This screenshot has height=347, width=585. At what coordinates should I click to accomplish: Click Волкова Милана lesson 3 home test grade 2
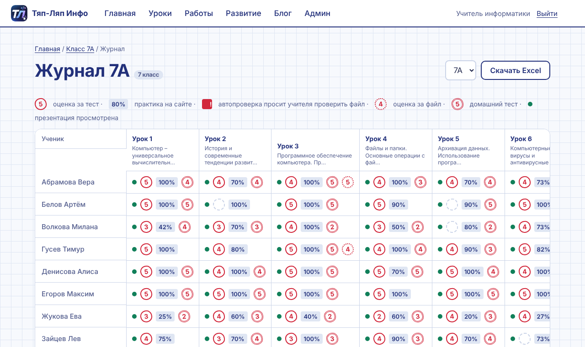pos(332,227)
